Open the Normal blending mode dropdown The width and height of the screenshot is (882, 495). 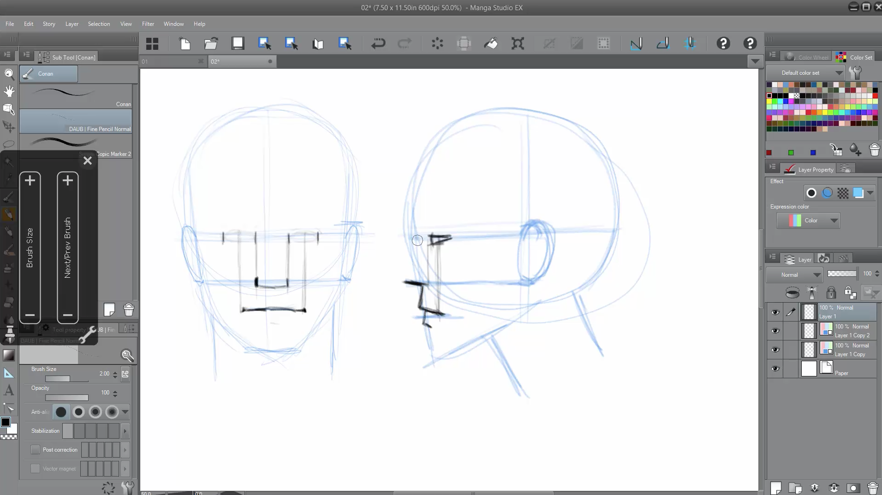click(x=794, y=274)
